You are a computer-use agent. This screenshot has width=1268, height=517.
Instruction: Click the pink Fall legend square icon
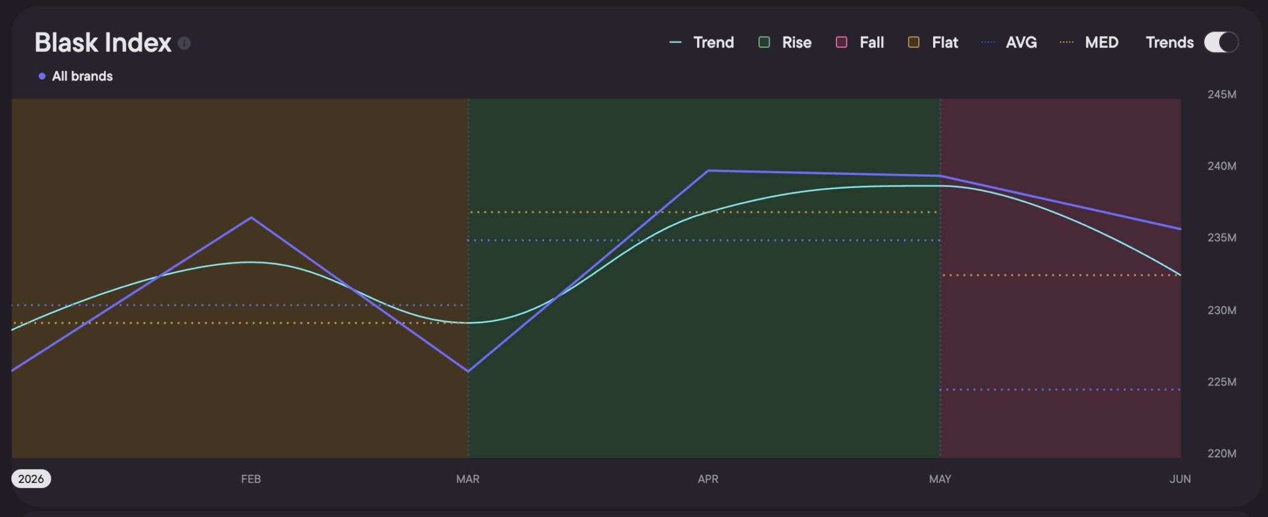click(x=841, y=42)
